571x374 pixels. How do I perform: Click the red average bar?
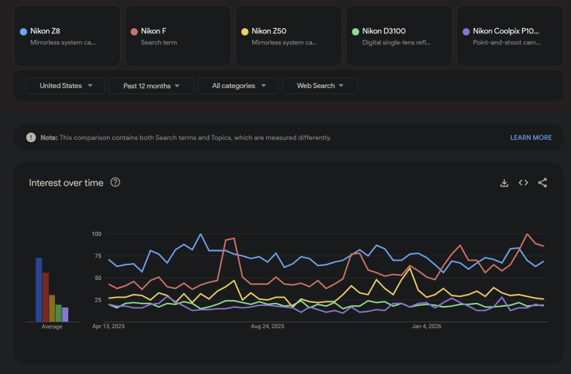click(x=45, y=297)
